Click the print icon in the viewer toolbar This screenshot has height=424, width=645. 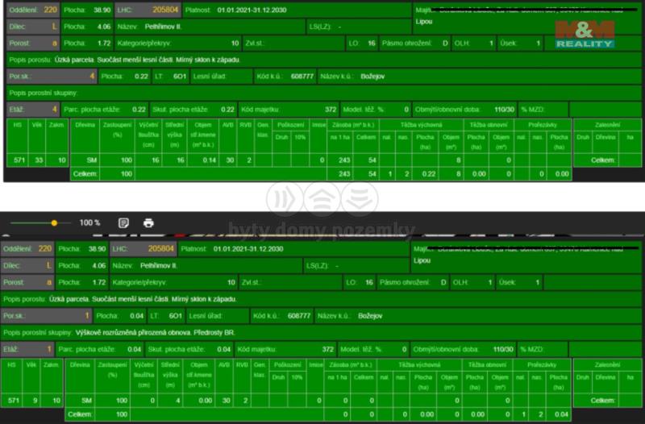click(x=148, y=222)
